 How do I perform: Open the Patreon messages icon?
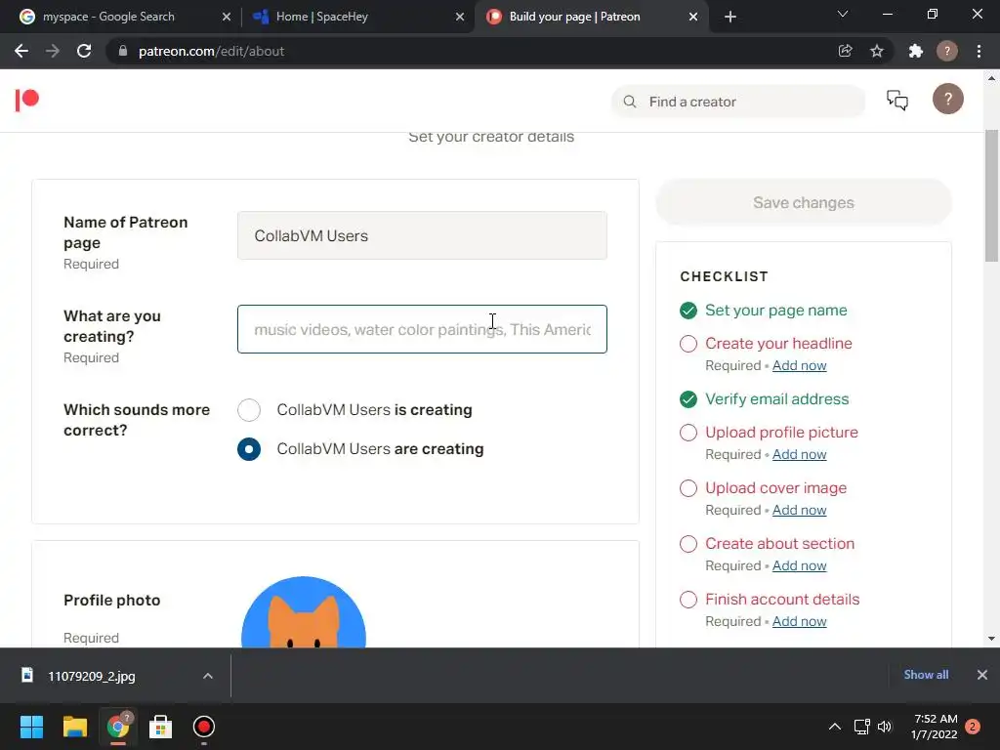click(897, 101)
